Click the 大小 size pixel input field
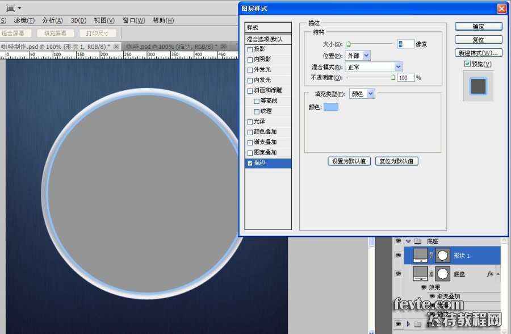Image resolution: width=511 pixels, height=334 pixels. point(405,44)
